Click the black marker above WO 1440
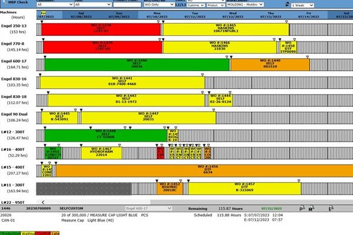353x235 pixels. coord(231,56)
